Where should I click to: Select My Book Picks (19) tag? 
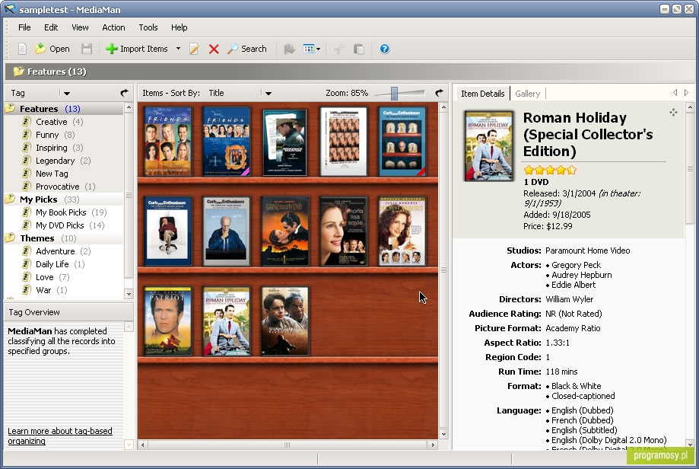(71, 212)
